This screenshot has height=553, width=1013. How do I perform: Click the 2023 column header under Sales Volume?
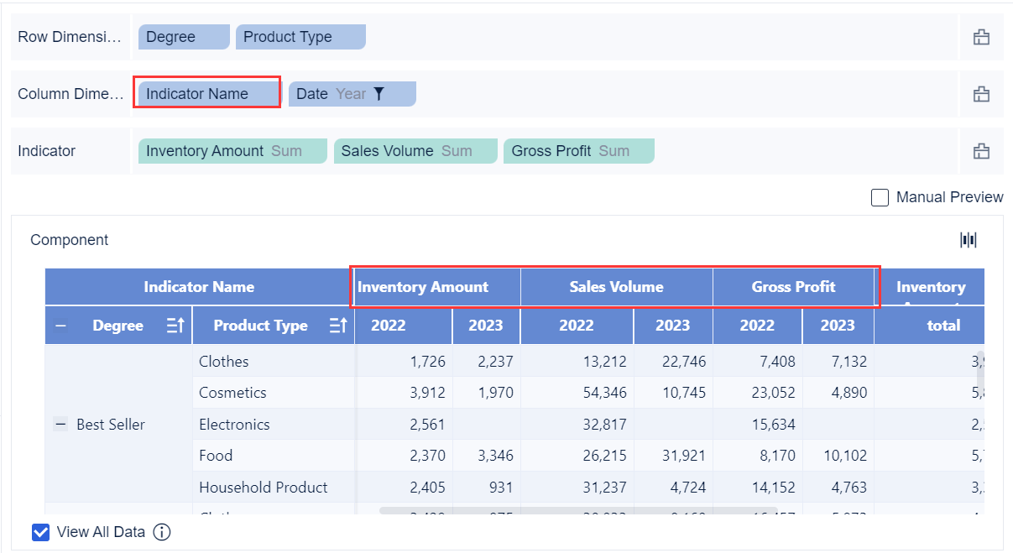pyautogui.click(x=672, y=326)
